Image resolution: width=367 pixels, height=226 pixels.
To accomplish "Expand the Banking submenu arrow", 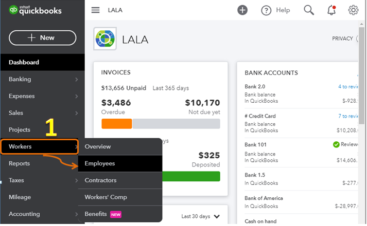I will coord(76,80).
